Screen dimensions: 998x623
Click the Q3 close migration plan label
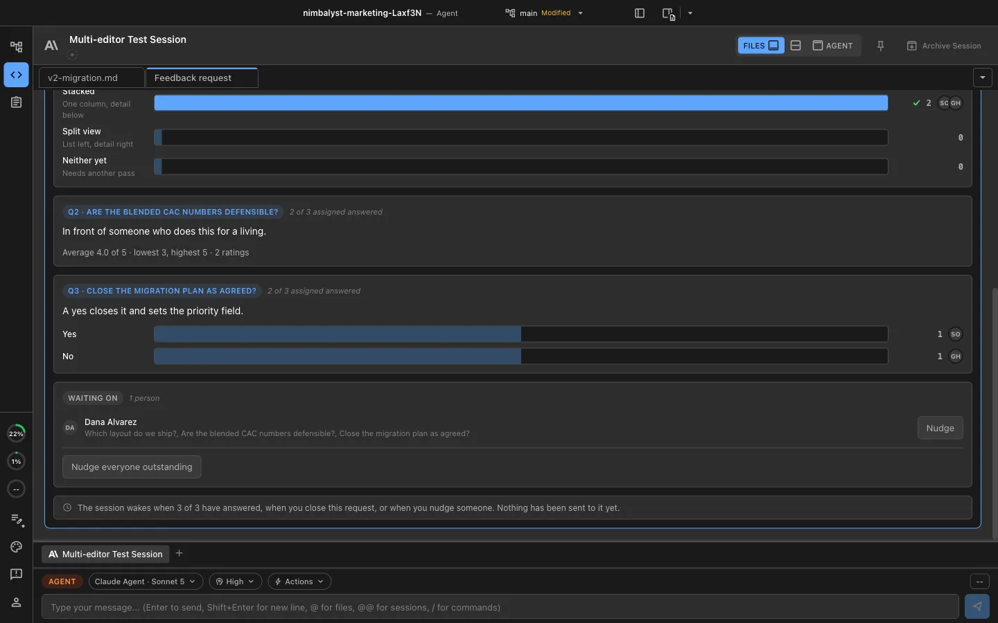161,291
